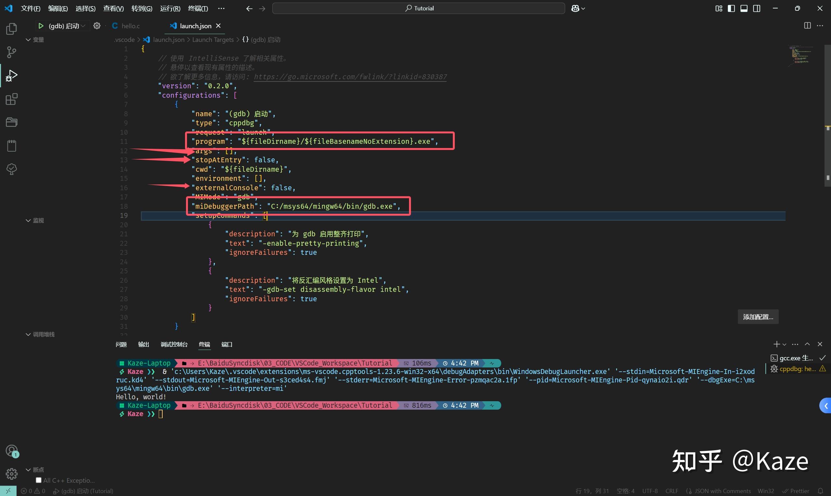Open the 运行(R) menu

point(170,8)
